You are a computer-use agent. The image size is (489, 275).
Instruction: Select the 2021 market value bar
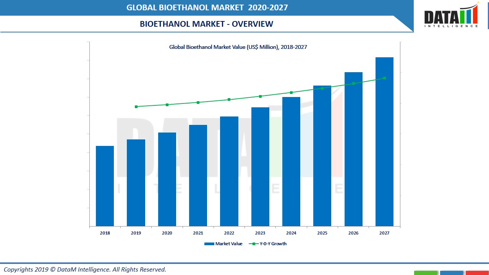coord(198,175)
